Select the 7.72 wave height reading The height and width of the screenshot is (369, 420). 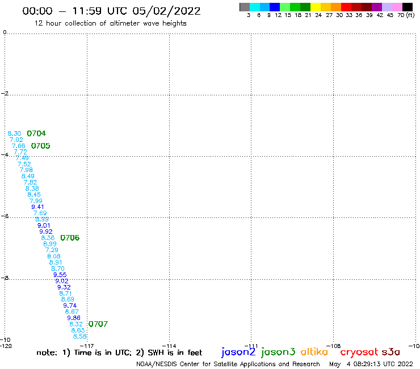[20, 152]
